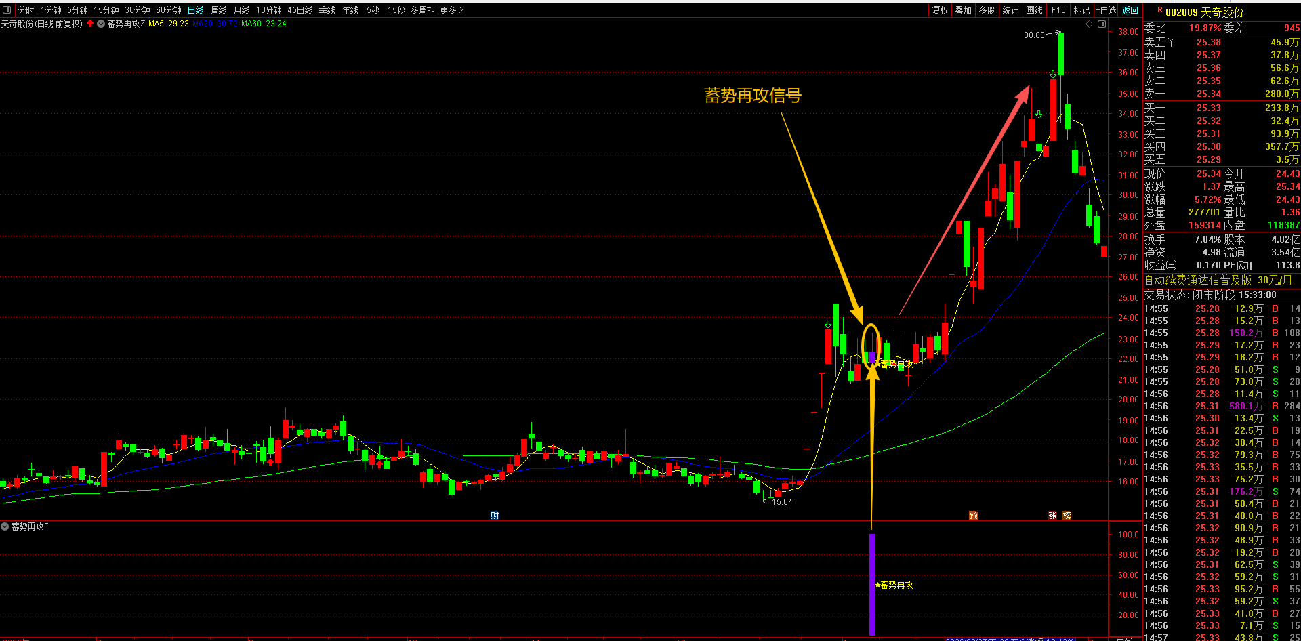Click the MA60: 23.24 indicator value

[x=264, y=24]
